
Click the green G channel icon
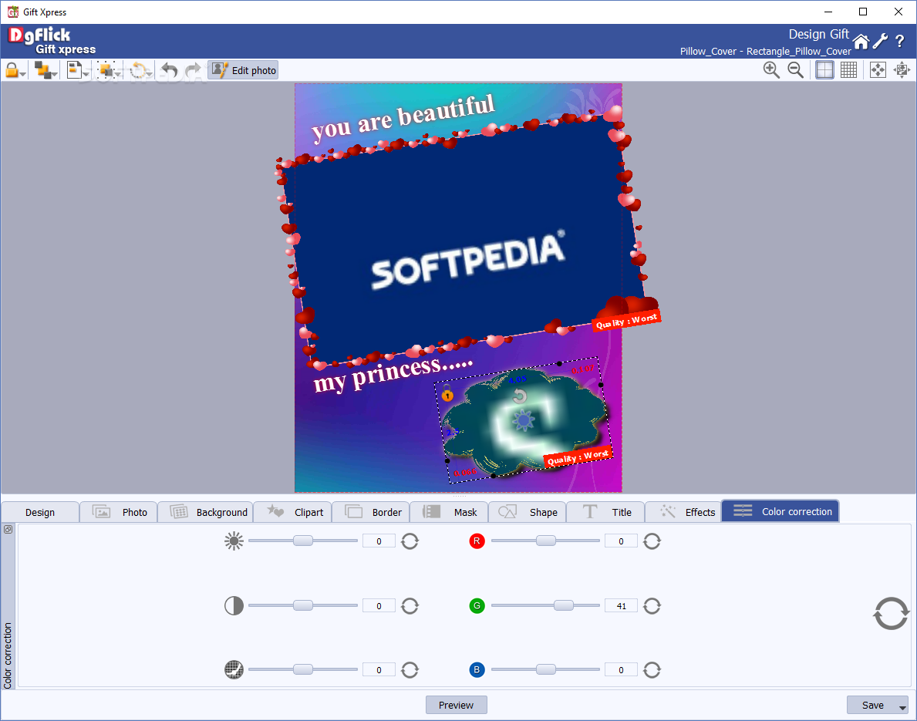(477, 606)
